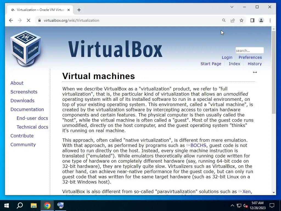Image resolution: width=281 pixels, height=211 pixels.
Task: Open the zoom magnifier icon in address bar
Action: (224, 20)
